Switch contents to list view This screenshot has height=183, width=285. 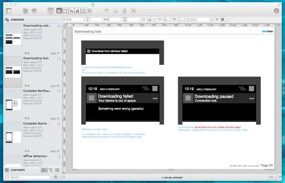coord(44,170)
